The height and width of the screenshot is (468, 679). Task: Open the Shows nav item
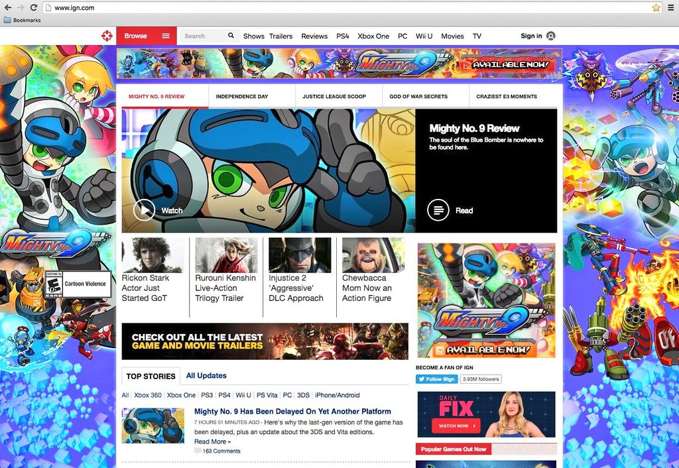[254, 36]
